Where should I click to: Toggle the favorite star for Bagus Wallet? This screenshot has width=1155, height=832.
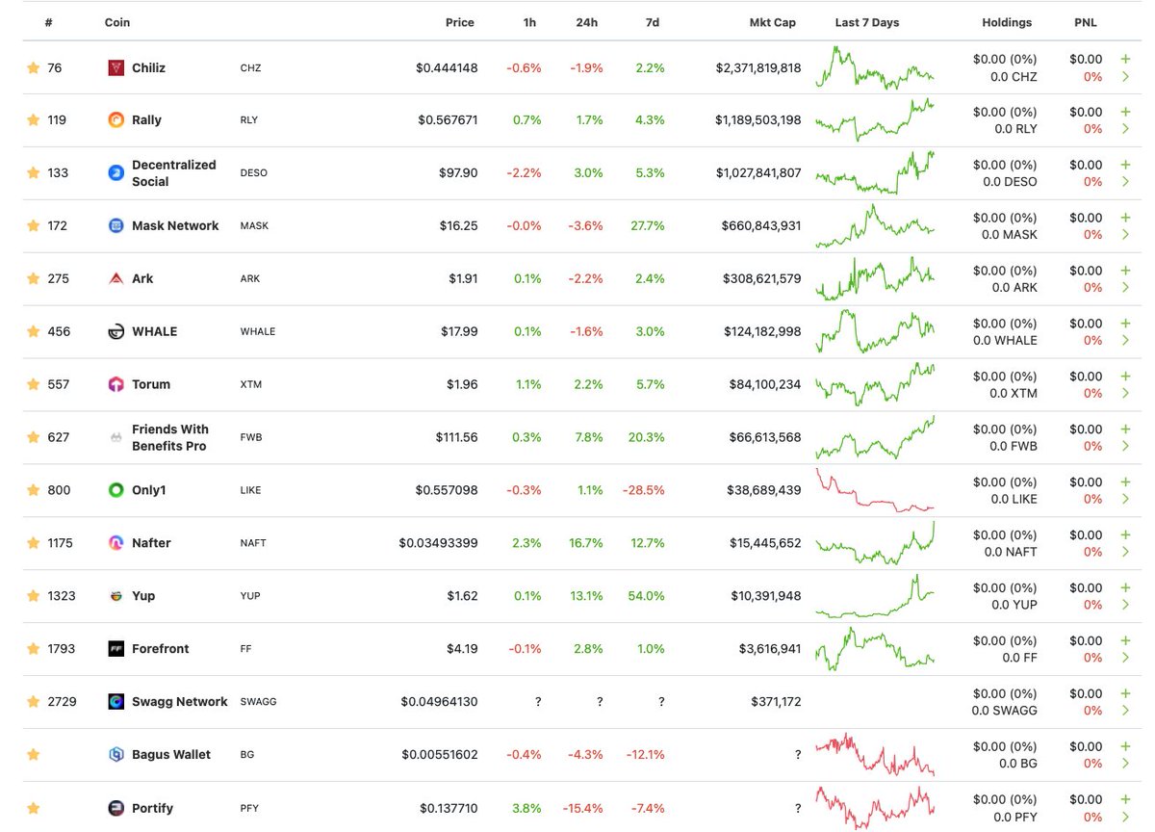[x=34, y=755]
